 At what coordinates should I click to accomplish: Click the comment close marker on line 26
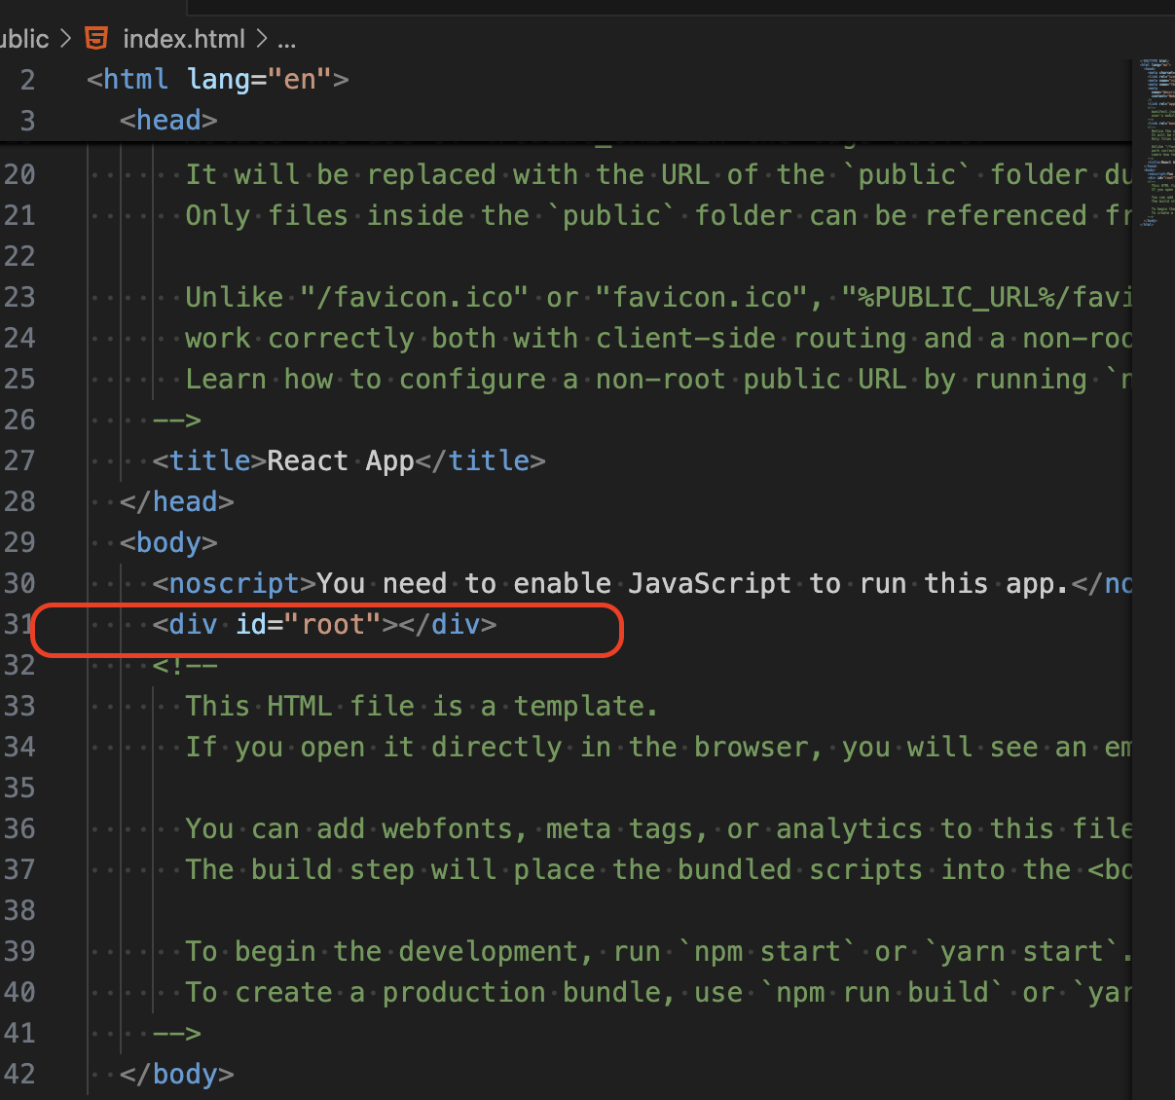point(176,420)
